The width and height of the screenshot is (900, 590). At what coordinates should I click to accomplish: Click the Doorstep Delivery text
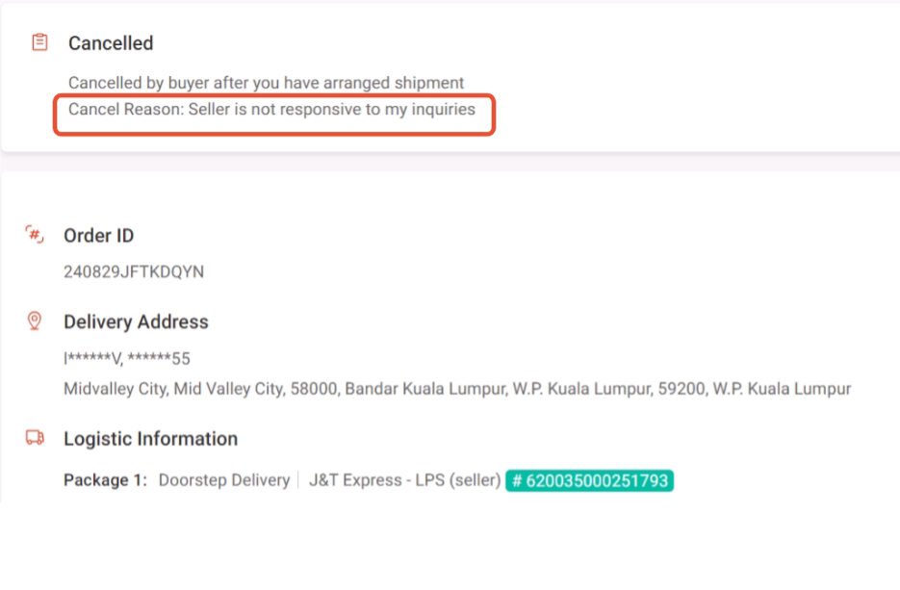(224, 480)
